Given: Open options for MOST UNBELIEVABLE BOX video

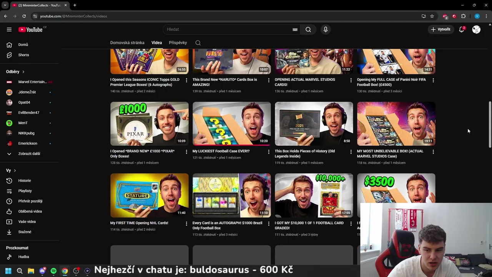Looking at the screenshot, I should pos(433,152).
